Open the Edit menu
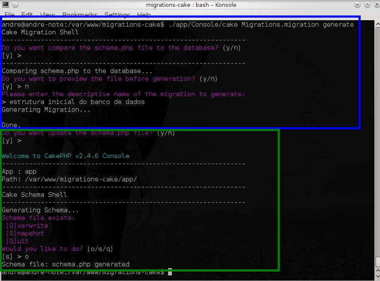The height and width of the screenshot is (281, 380). click(27, 15)
